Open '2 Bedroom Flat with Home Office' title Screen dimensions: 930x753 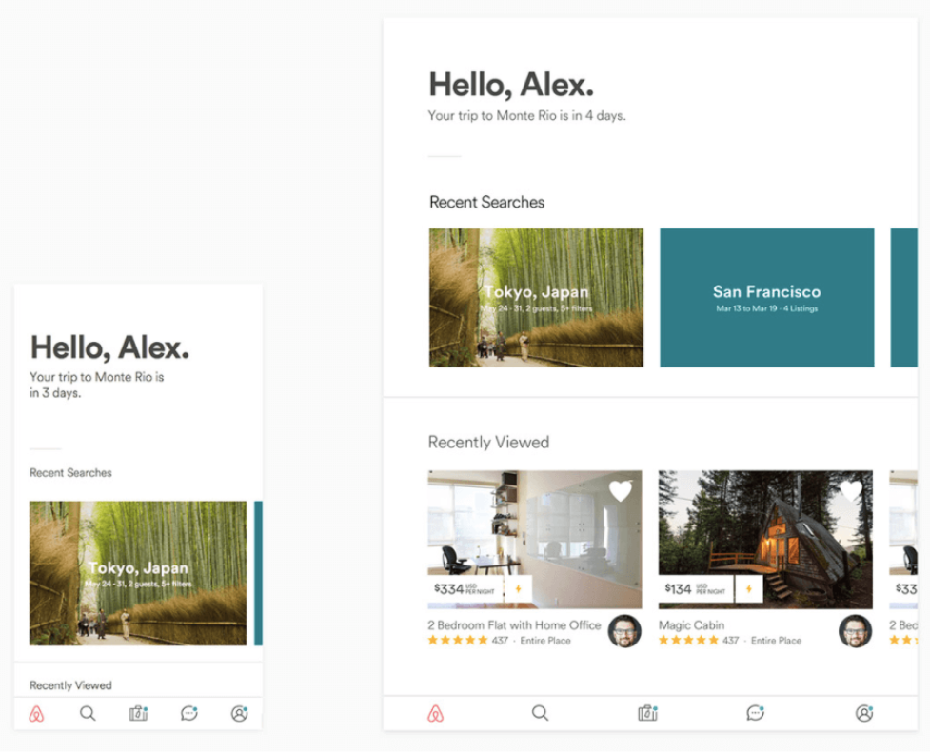pyautogui.click(x=514, y=624)
